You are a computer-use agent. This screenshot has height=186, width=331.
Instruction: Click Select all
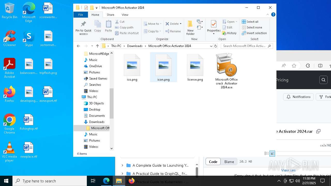pyautogui.click(x=250, y=22)
